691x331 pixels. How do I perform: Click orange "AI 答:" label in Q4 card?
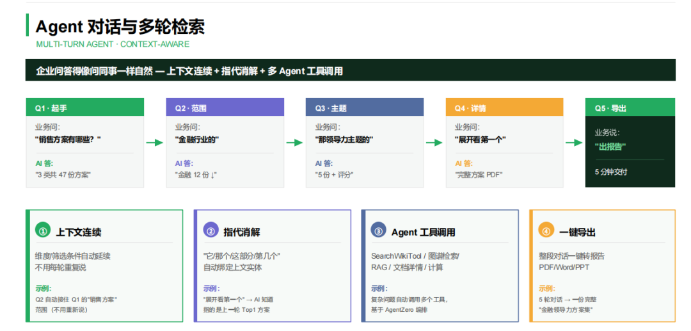(x=464, y=163)
